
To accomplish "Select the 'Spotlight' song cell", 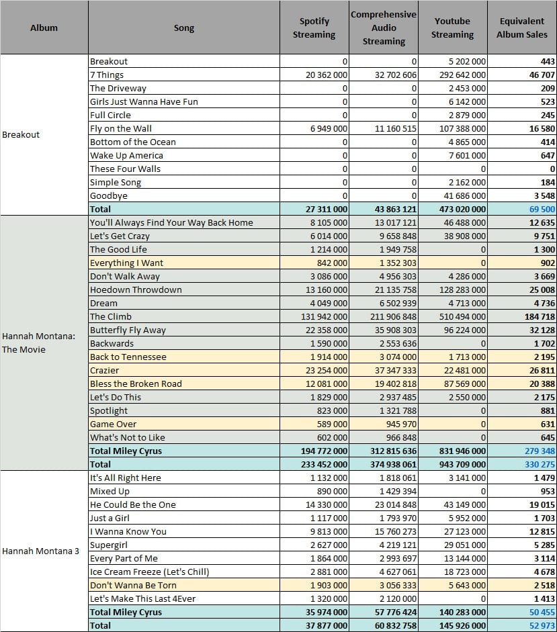I will point(184,410).
